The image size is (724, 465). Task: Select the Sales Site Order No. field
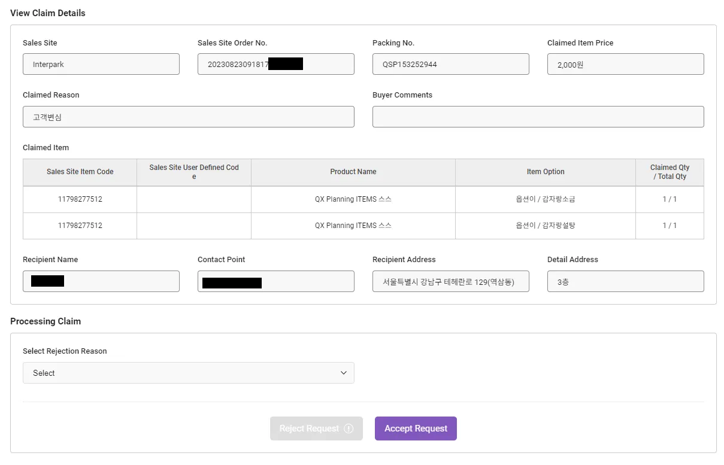275,64
